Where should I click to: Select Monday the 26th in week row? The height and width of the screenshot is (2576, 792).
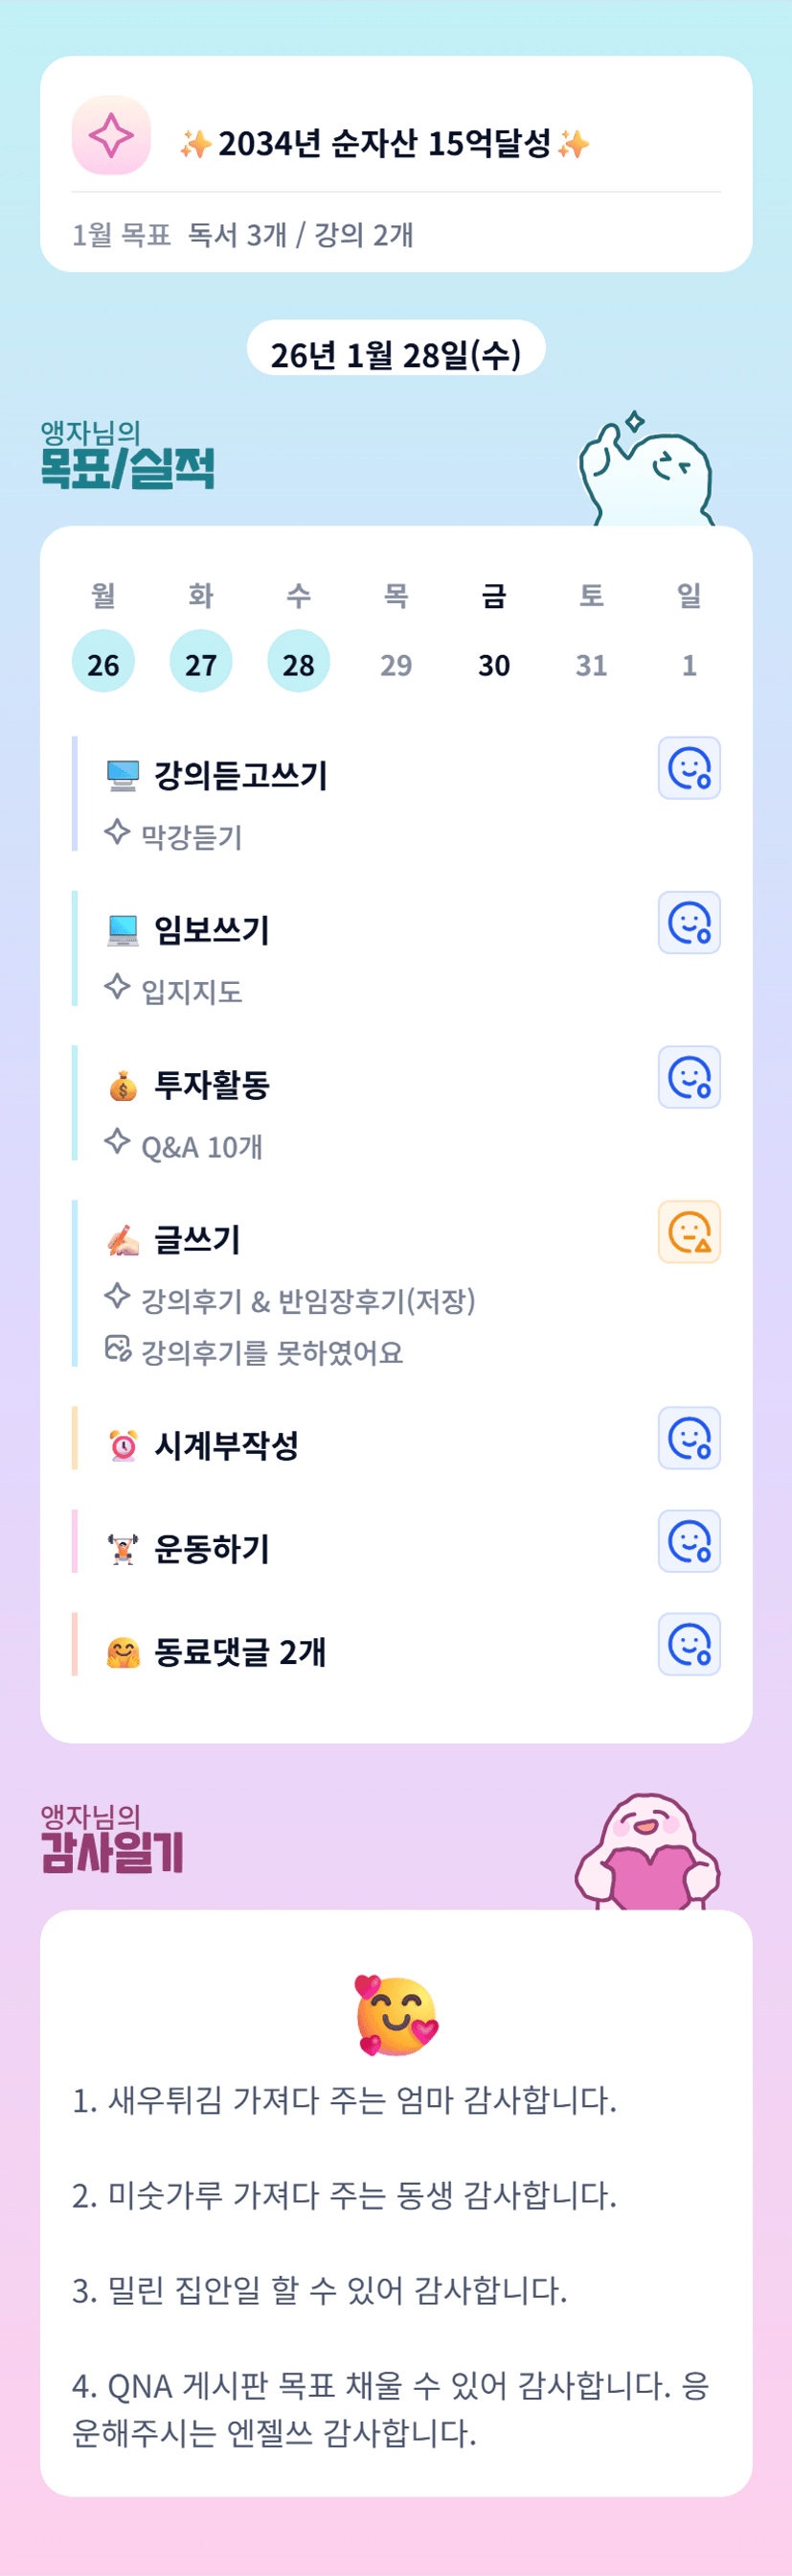coord(102,662)
